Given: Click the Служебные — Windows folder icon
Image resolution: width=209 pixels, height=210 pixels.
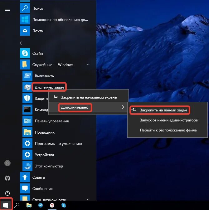Looking at the screenshot, I should tap(25, 64).
